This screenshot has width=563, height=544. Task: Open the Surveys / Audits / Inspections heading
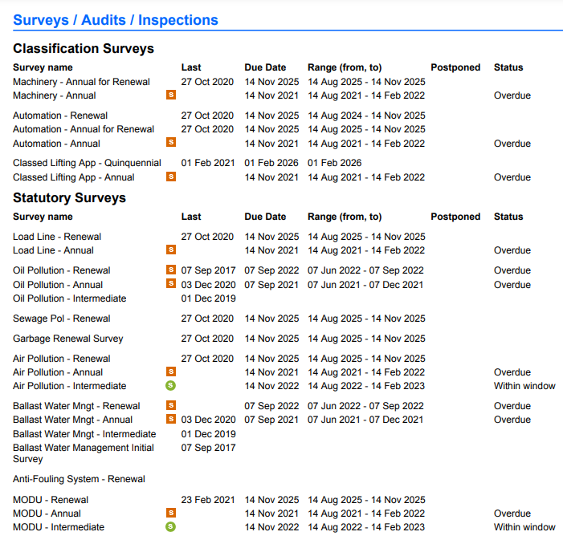pyautogui.click(x=115, y=20)
